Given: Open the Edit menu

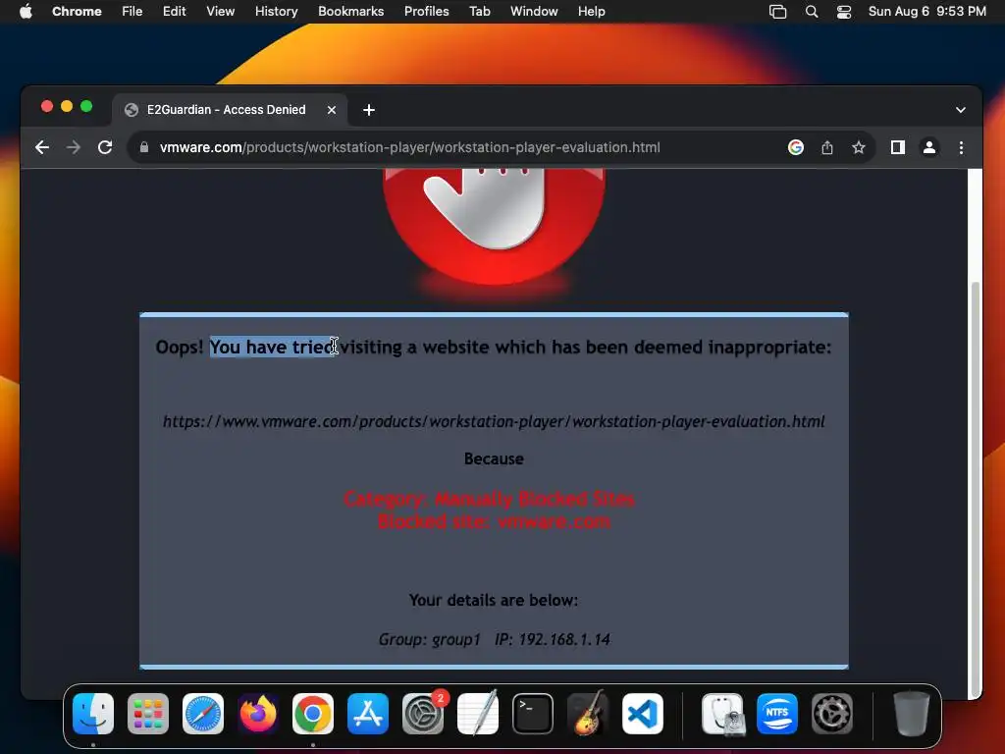Looking at the screenshot, I should point(174,12).
